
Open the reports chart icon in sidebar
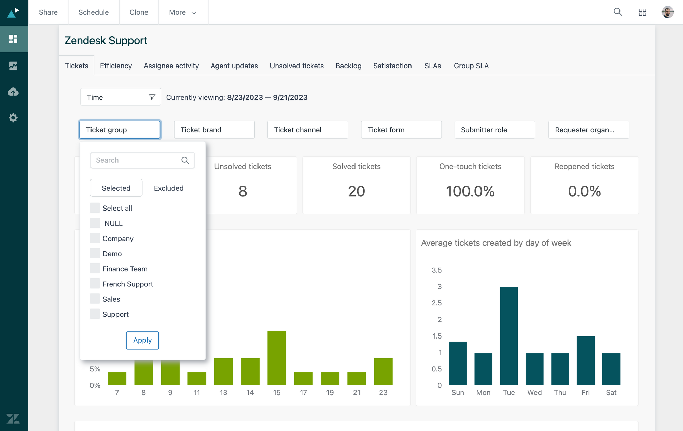point(13,66)
